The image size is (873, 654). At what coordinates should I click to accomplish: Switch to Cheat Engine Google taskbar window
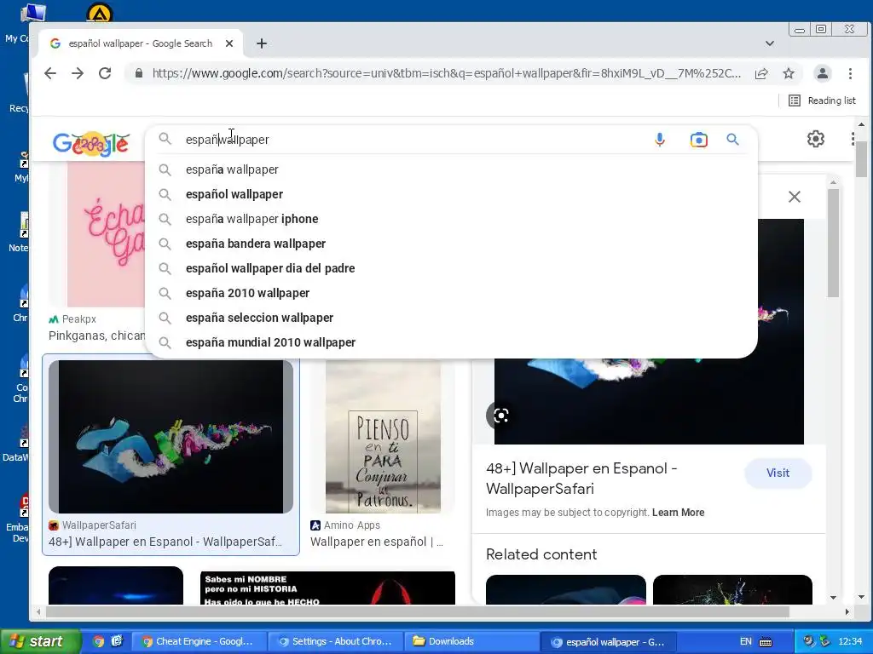click(199, 642)
